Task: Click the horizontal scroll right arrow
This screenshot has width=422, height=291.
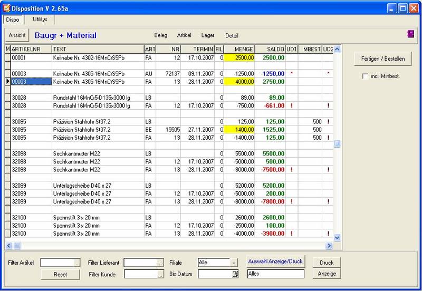Action: pyautogui.click(x=329, y=246)
